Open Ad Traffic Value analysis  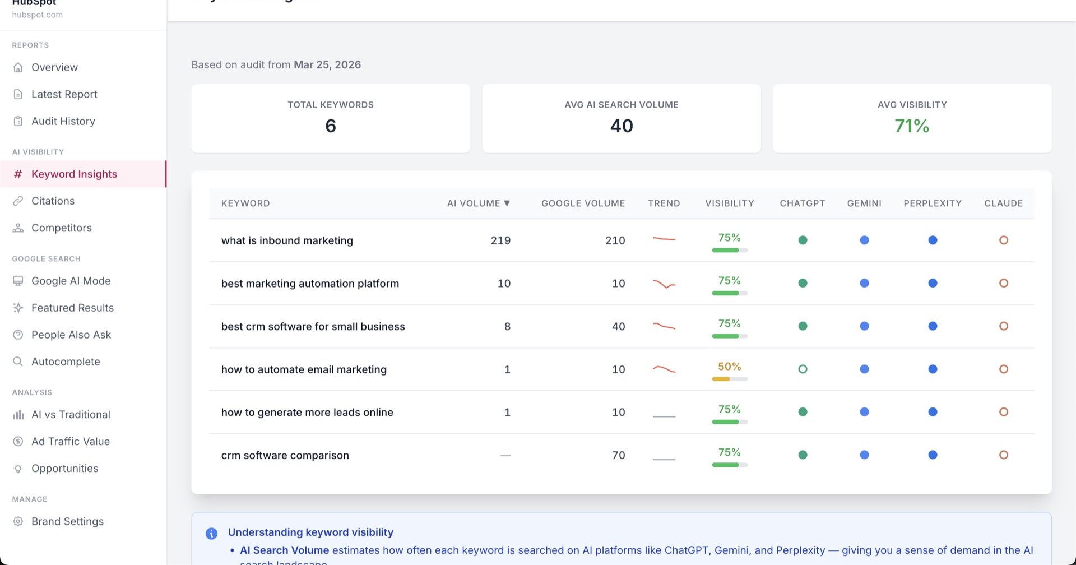(83, 442)
